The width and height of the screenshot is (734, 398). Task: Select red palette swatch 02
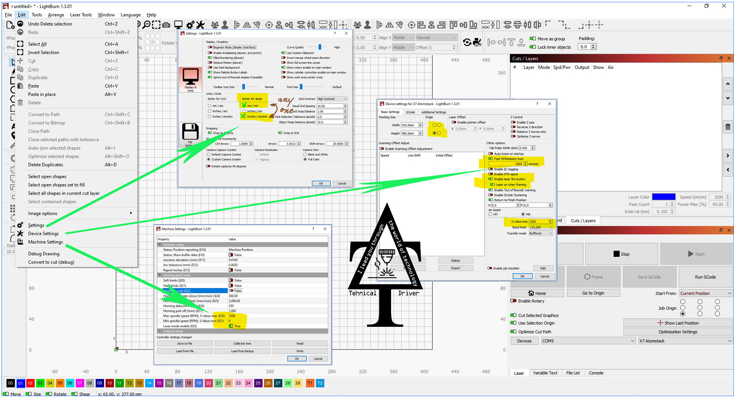point(30,383)
